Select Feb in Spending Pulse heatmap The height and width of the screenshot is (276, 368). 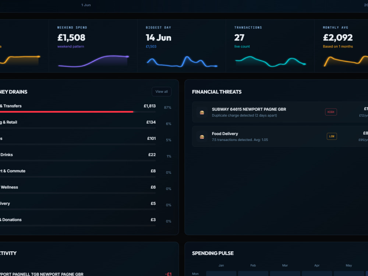click(x=253, y=265)
